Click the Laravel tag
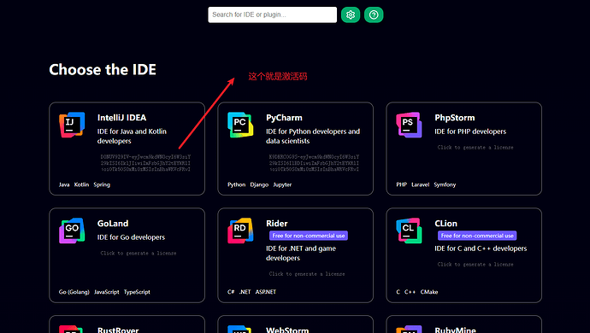590x333 pixels. coord(421,184)
